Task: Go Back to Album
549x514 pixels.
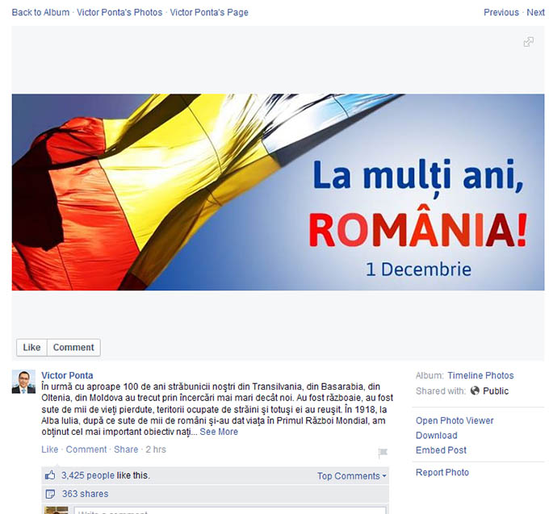Action: pyautogui.click(x=40, y=12)
